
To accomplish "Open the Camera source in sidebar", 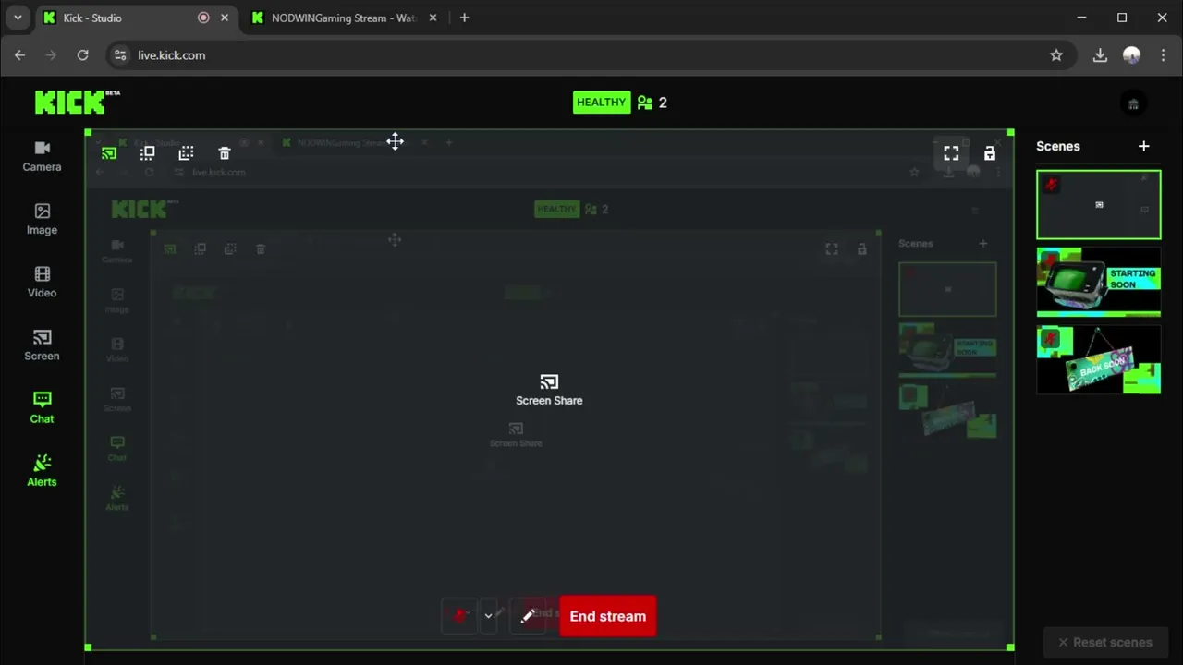I will 42,156.
